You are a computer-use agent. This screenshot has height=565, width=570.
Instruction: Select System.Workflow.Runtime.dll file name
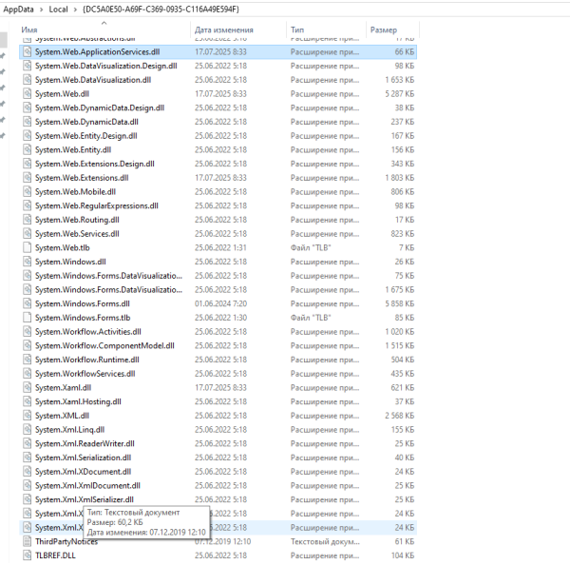[87, 360]
